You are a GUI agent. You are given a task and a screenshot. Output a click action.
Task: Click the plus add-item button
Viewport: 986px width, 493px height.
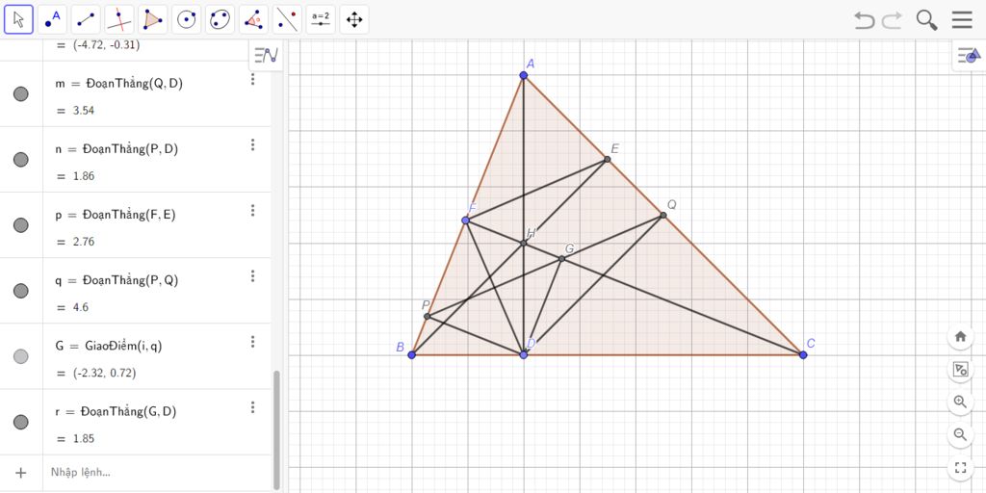21,472
